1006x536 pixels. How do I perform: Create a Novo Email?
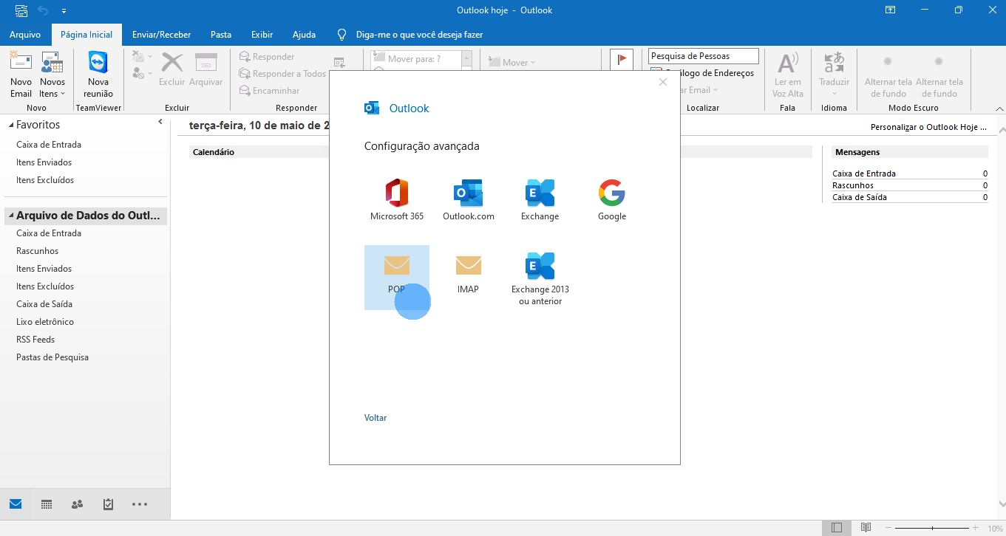(x=21, y=75)
